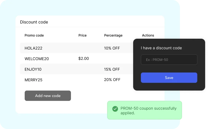Click the I have a discount code label
The image size is (209, 129).
[161, 48]
